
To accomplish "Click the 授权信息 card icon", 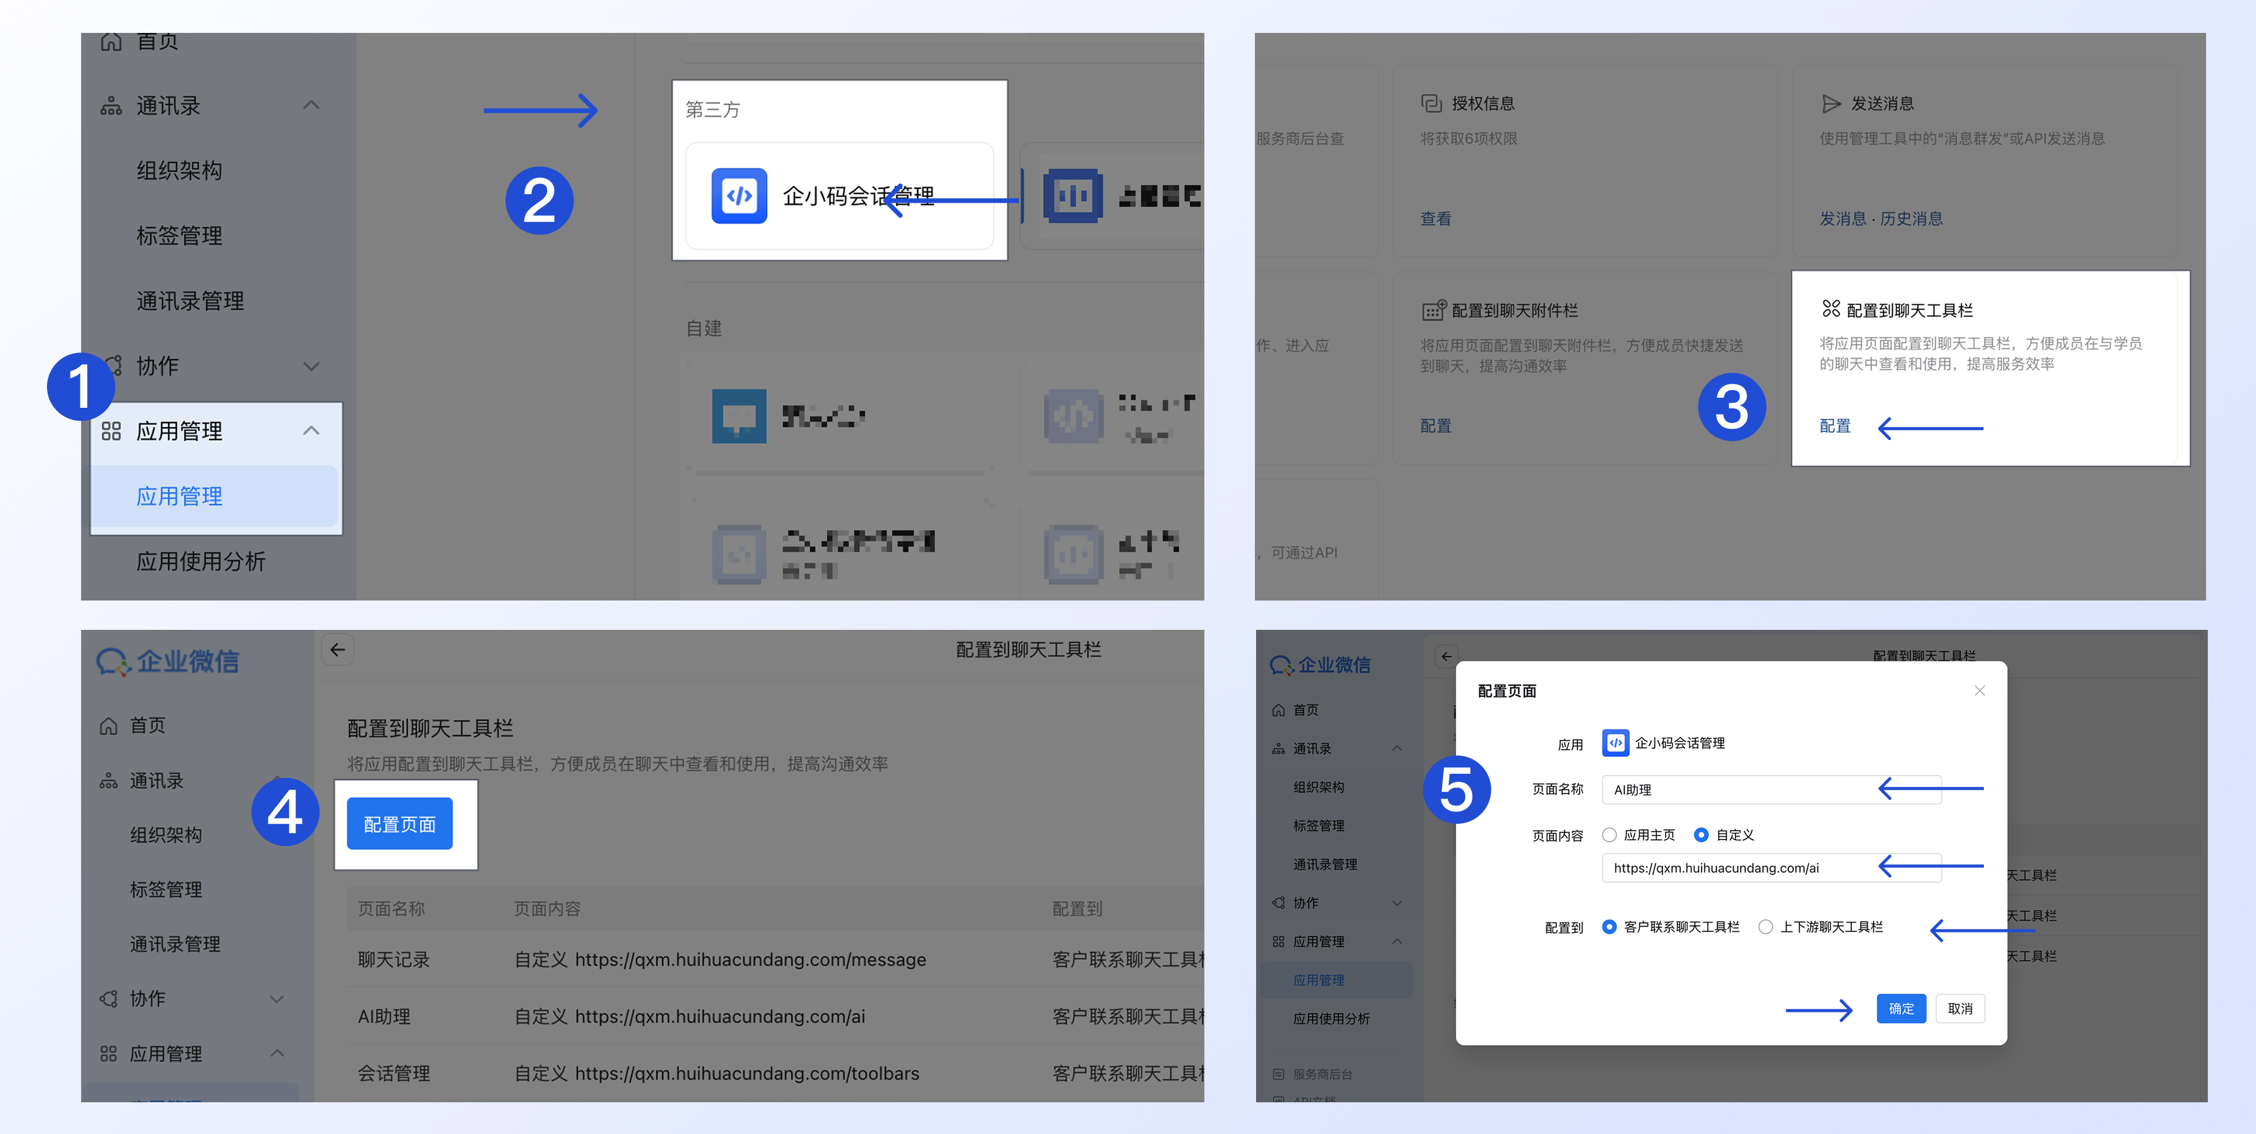I will point(1431,103).
